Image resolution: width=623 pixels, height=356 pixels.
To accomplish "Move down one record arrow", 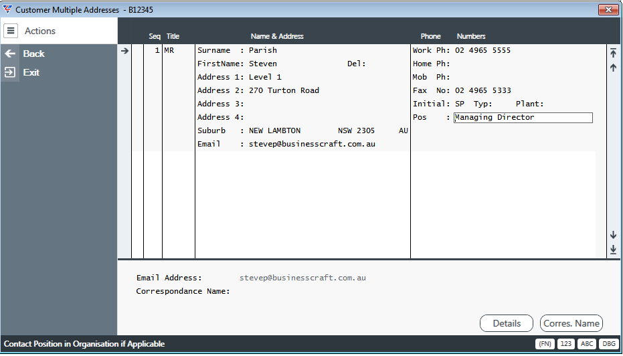I will pos(613,235).
